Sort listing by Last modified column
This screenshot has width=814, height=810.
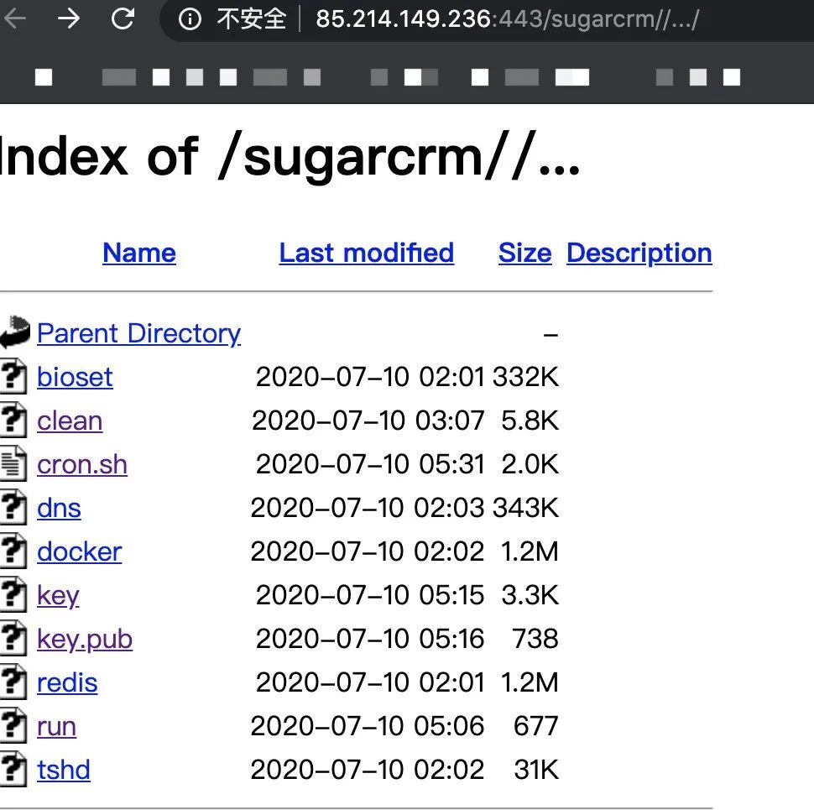(367, 253)
